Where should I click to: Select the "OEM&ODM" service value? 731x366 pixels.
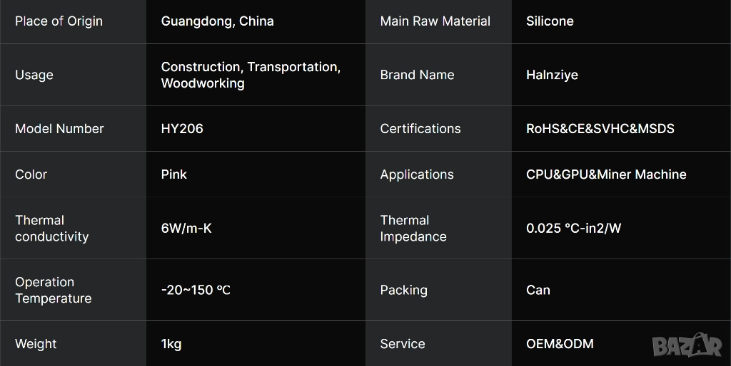560,344
